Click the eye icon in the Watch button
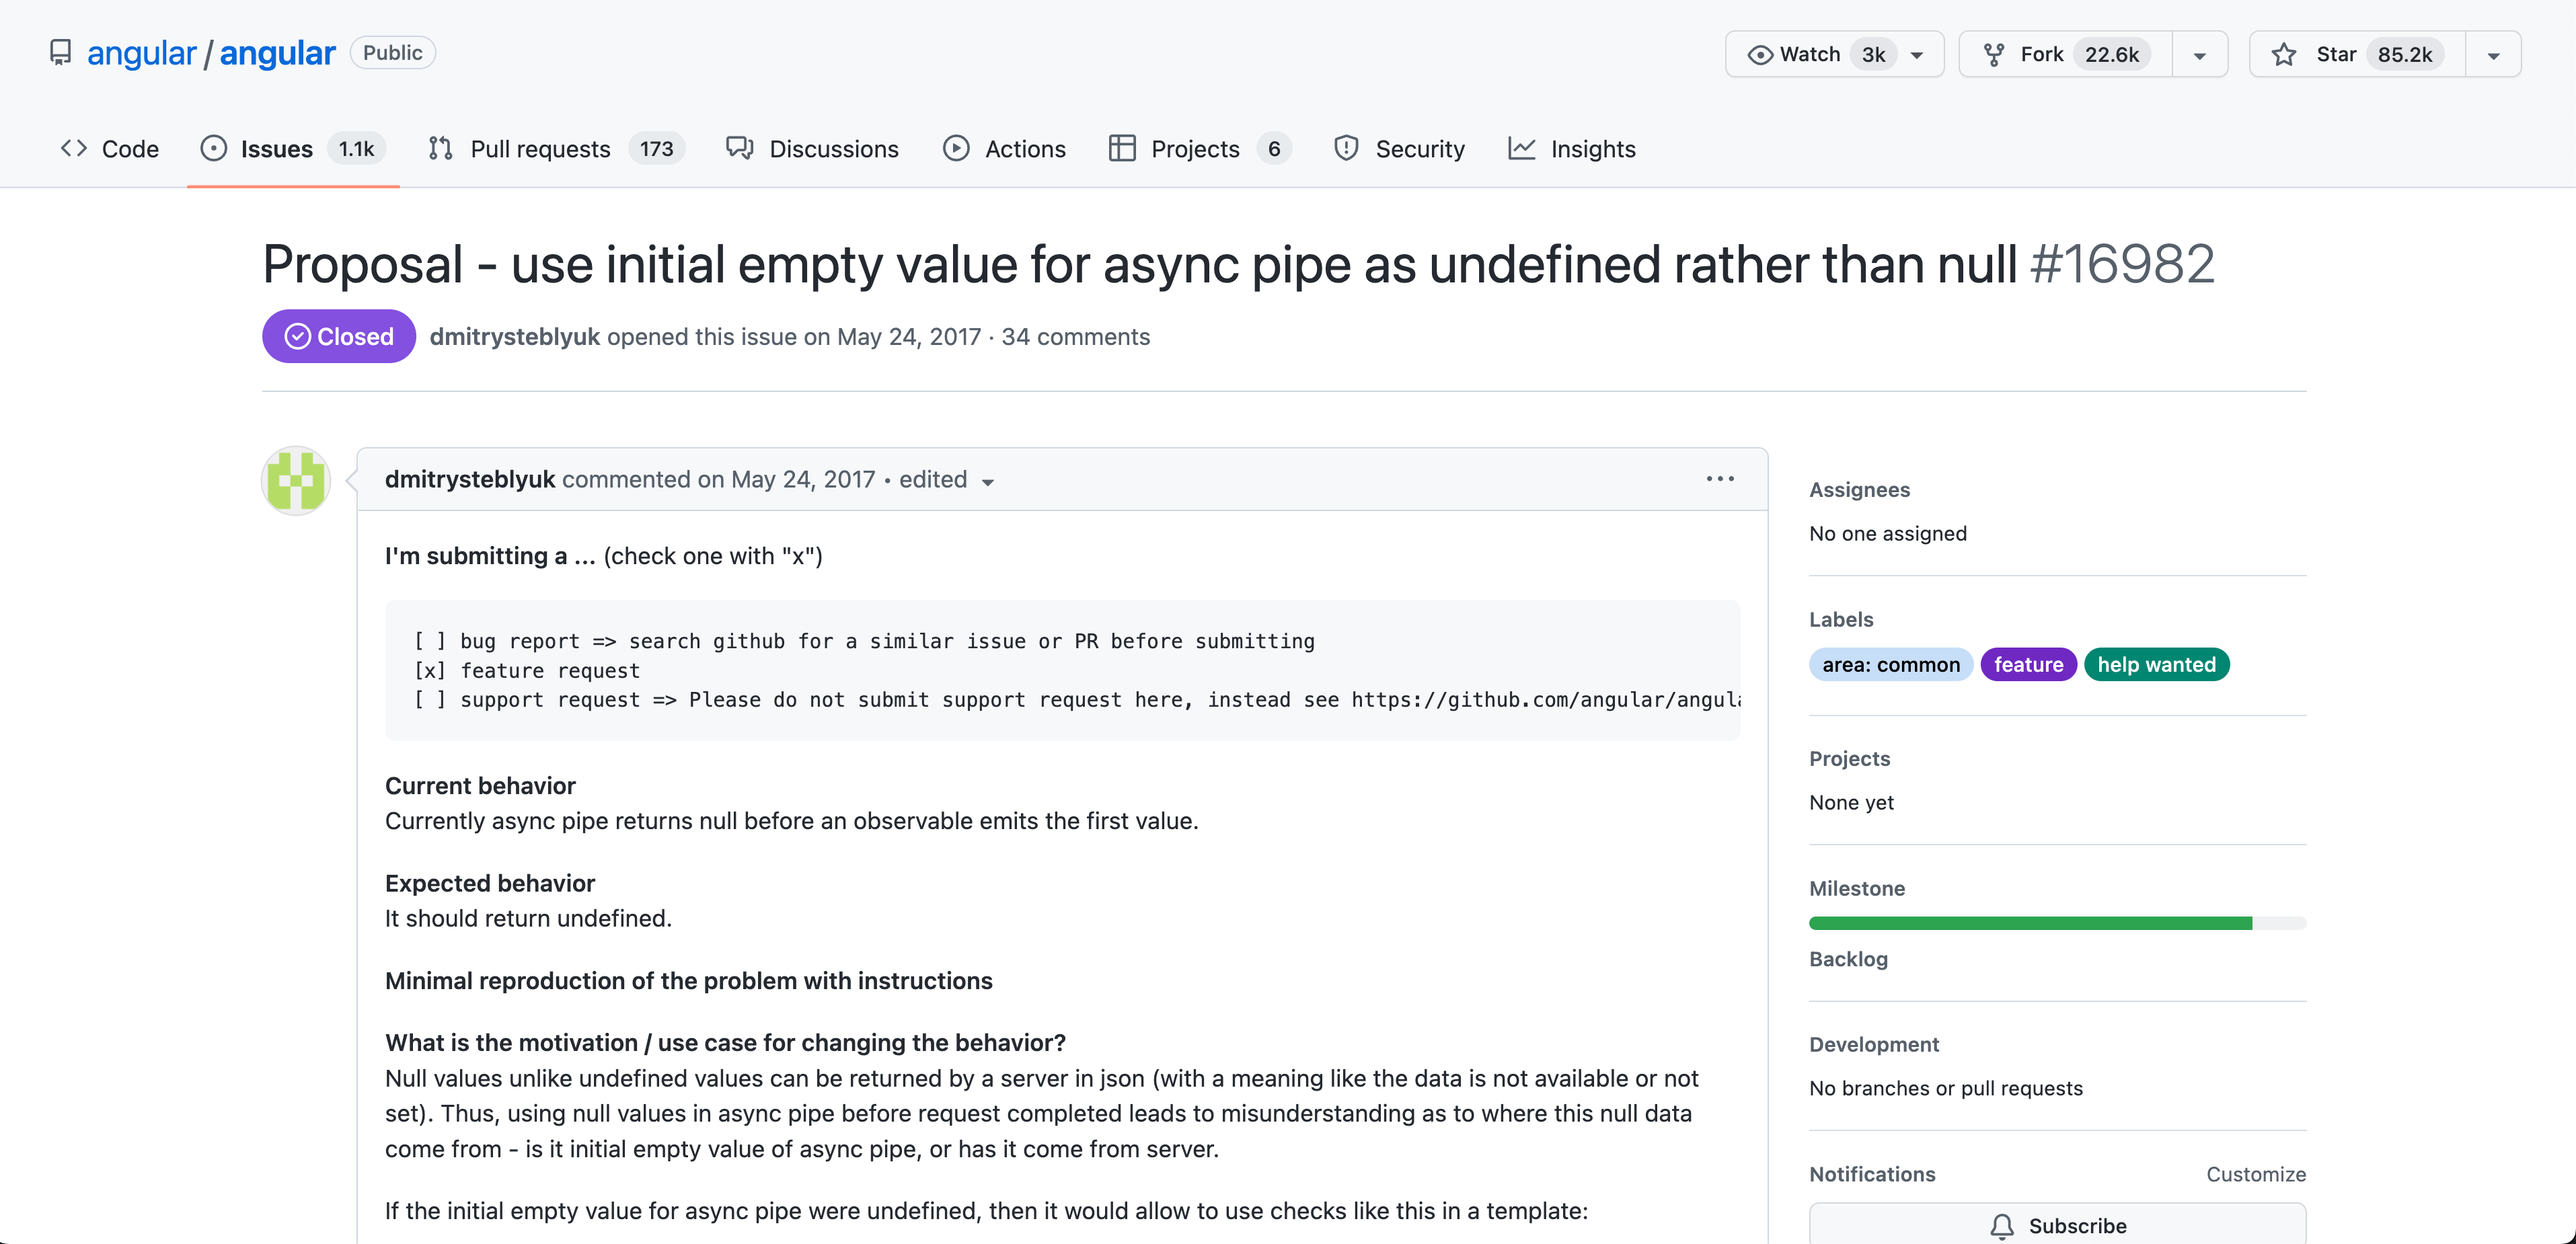 click(1759, 54)
